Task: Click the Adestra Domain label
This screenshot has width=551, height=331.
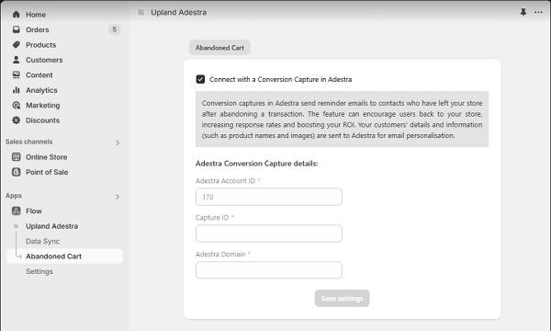Action: (x=223, y=254)
